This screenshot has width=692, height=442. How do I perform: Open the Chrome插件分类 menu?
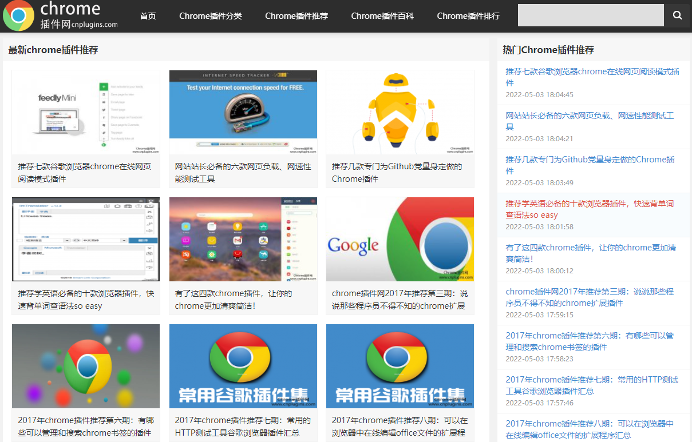pyautogui.click(x=211, y=16)
